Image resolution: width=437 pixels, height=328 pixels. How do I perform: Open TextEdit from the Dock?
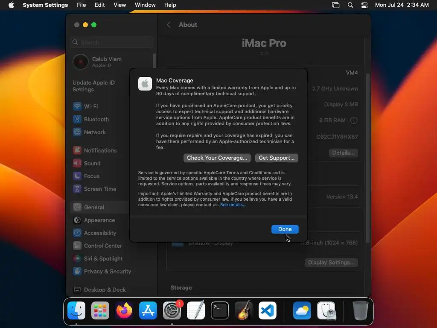coord(196,310)
